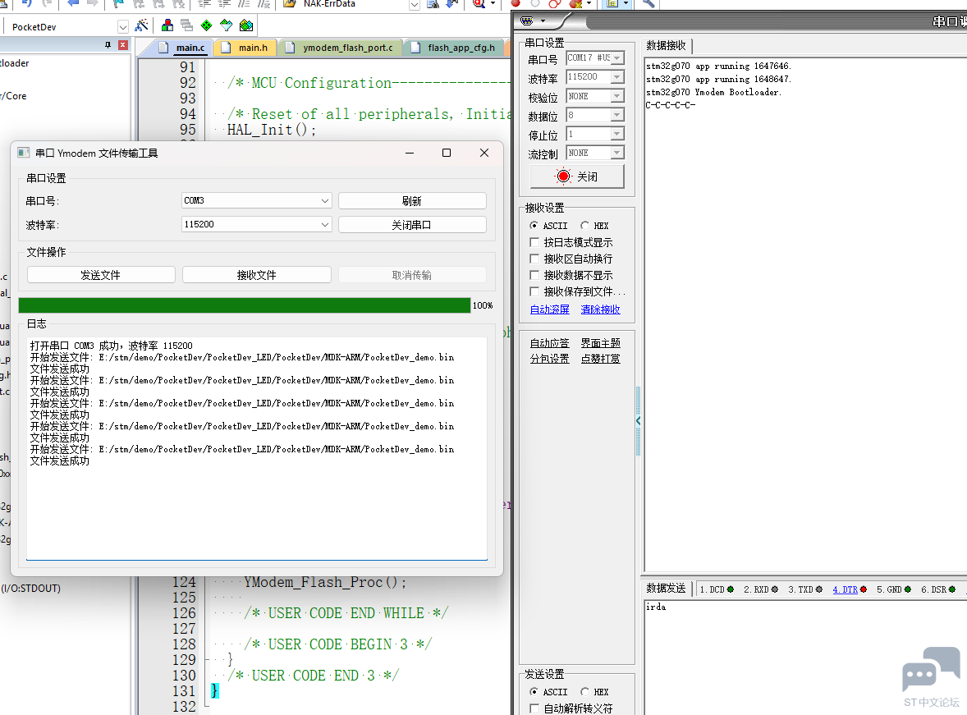Enable 接收数据不显示 checkbox
The image size is (967, 715).
(x=534, y=275)
